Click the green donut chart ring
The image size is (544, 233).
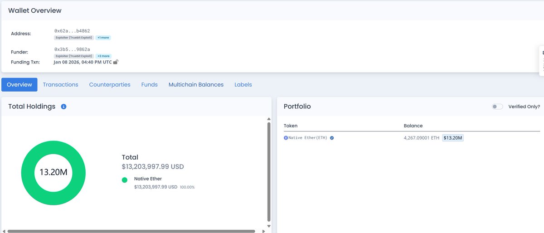27,173
